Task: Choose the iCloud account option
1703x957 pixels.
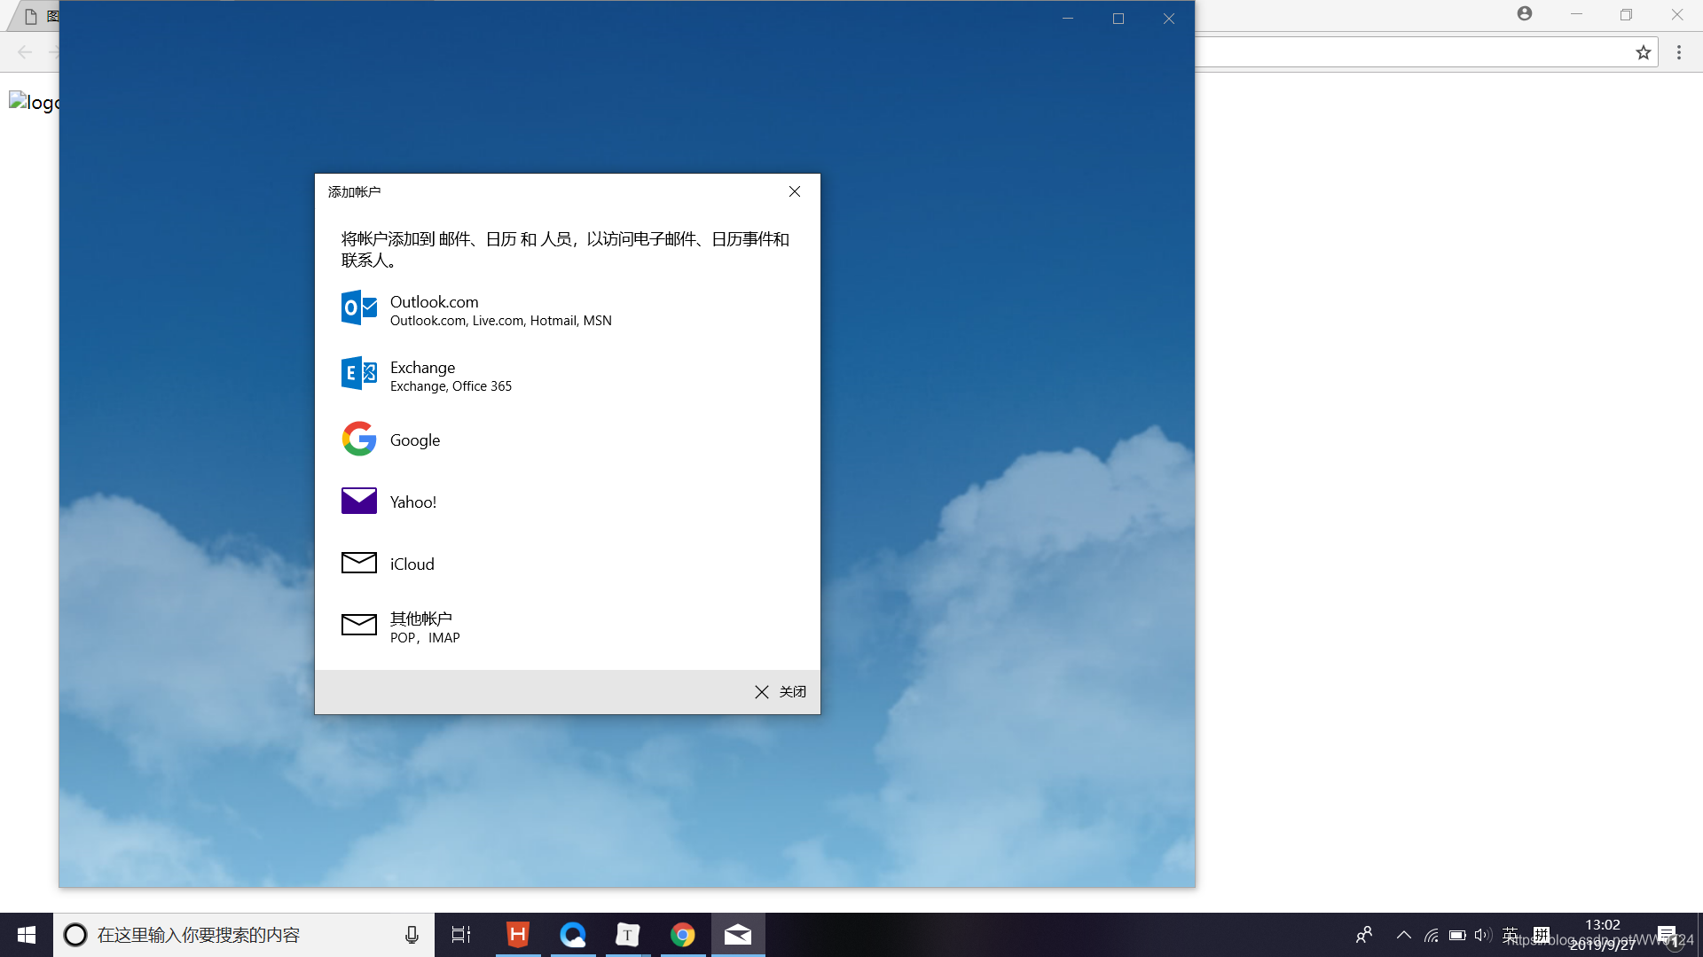Action: point(568,564)
